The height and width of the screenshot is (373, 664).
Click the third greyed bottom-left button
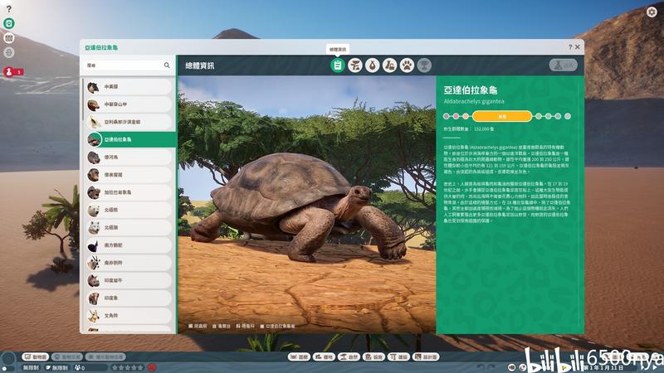point(105,357)
